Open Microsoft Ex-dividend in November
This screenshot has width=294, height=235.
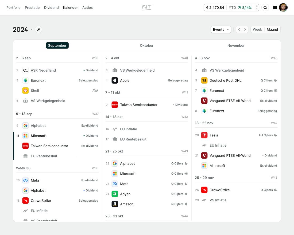tap(236, 166)
